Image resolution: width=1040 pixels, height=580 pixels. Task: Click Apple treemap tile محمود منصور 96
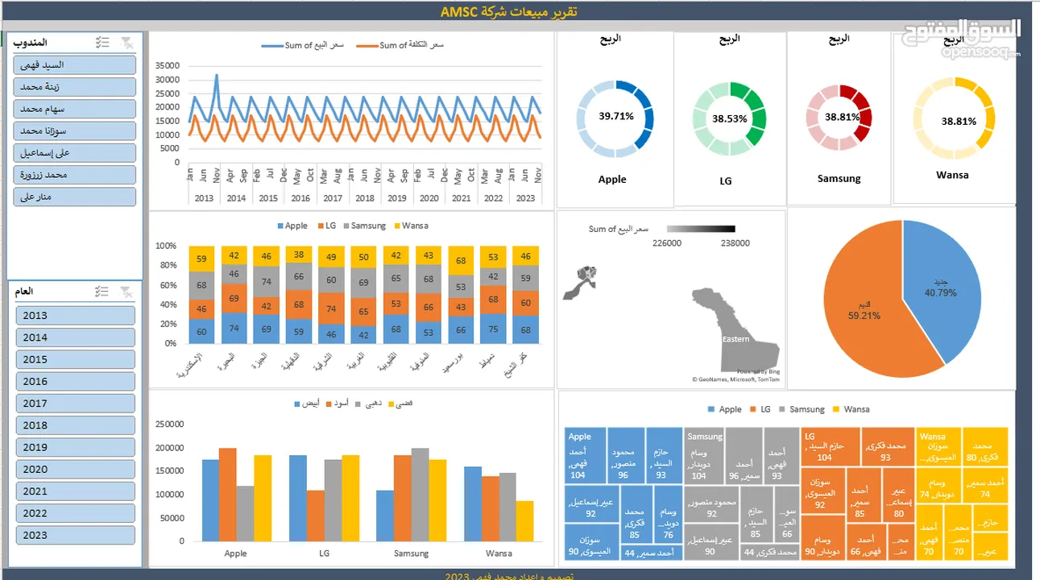click(x=626, y=455)
